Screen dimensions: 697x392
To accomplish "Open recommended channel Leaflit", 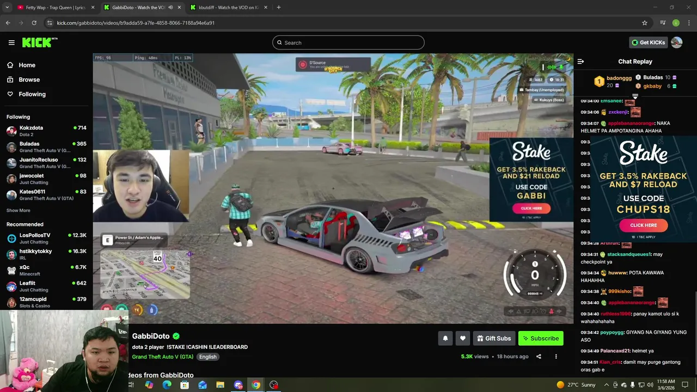I will 46,286.
